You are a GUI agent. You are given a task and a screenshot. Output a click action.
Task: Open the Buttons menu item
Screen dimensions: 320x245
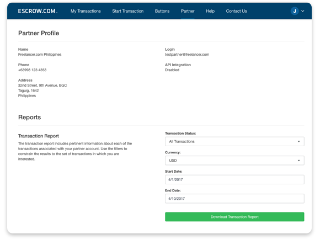pyautogui.click(x=162, y=11)
